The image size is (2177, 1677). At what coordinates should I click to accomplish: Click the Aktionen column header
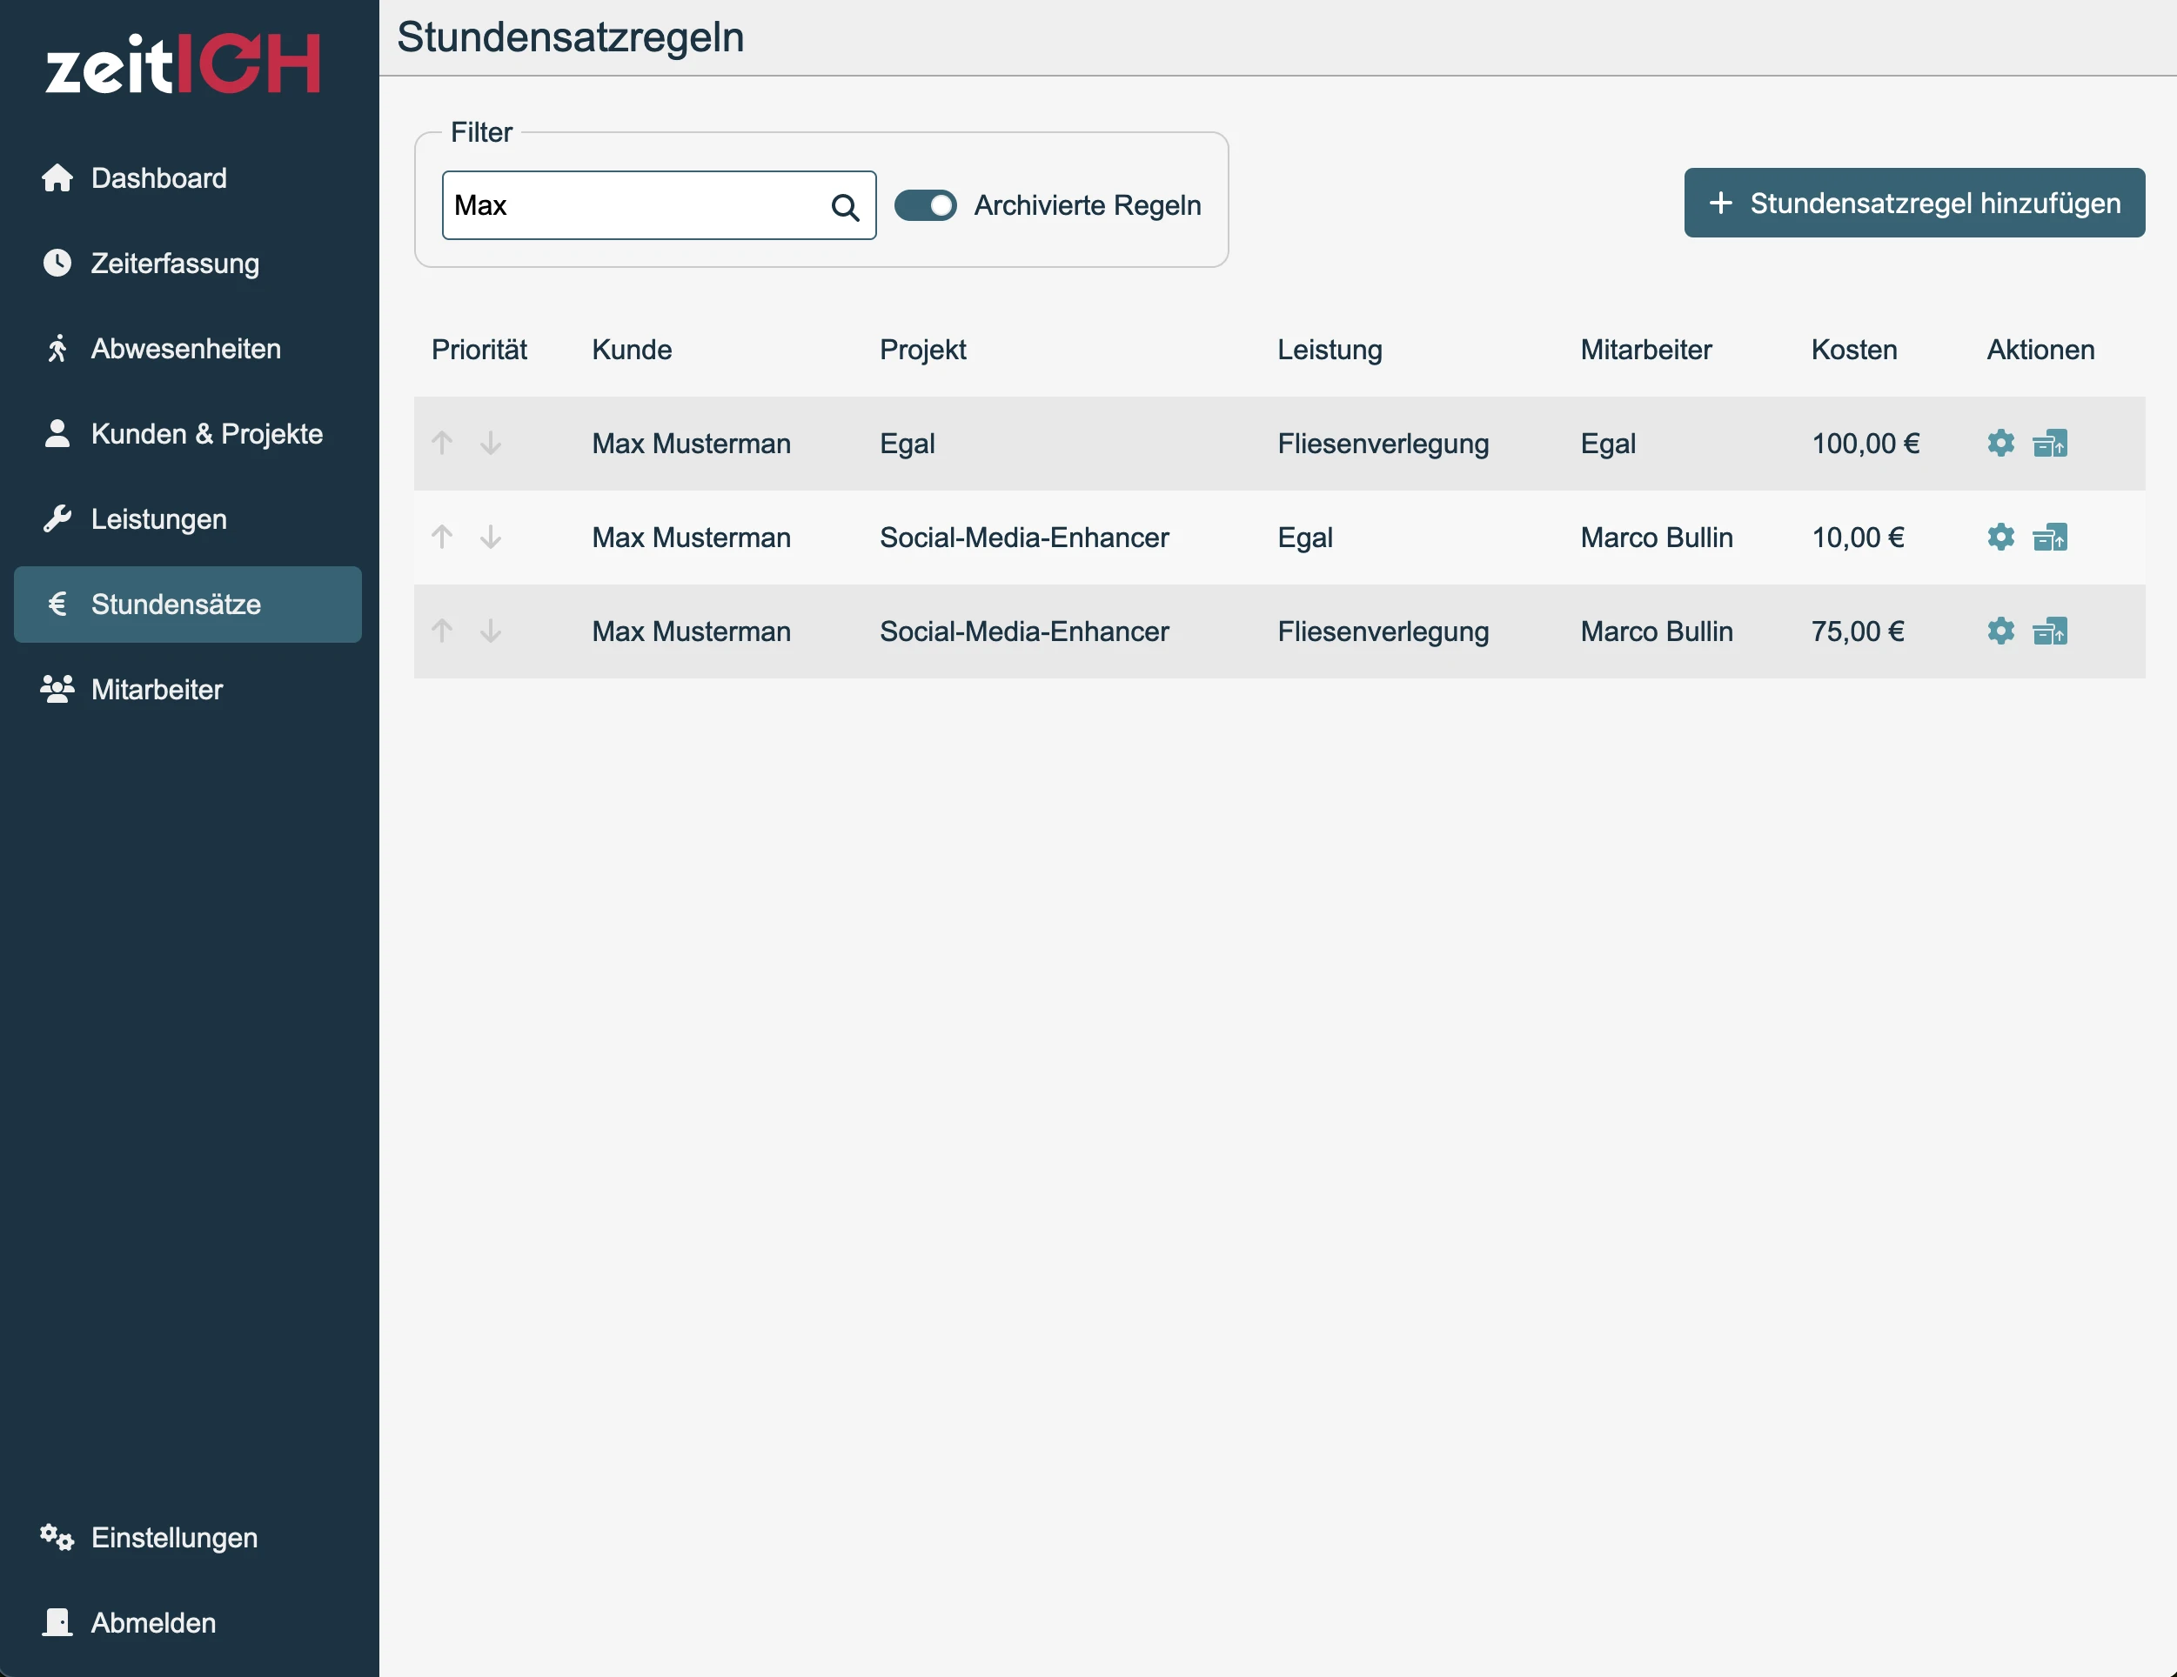pos(2040,350)
